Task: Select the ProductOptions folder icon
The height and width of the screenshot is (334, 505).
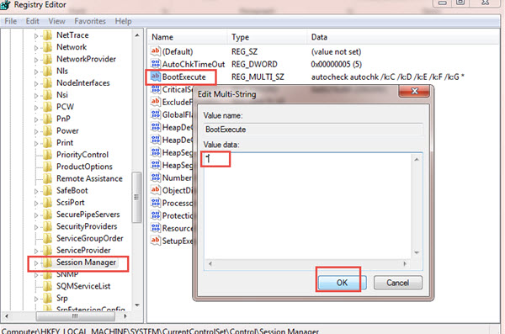Action: point(47,167)
